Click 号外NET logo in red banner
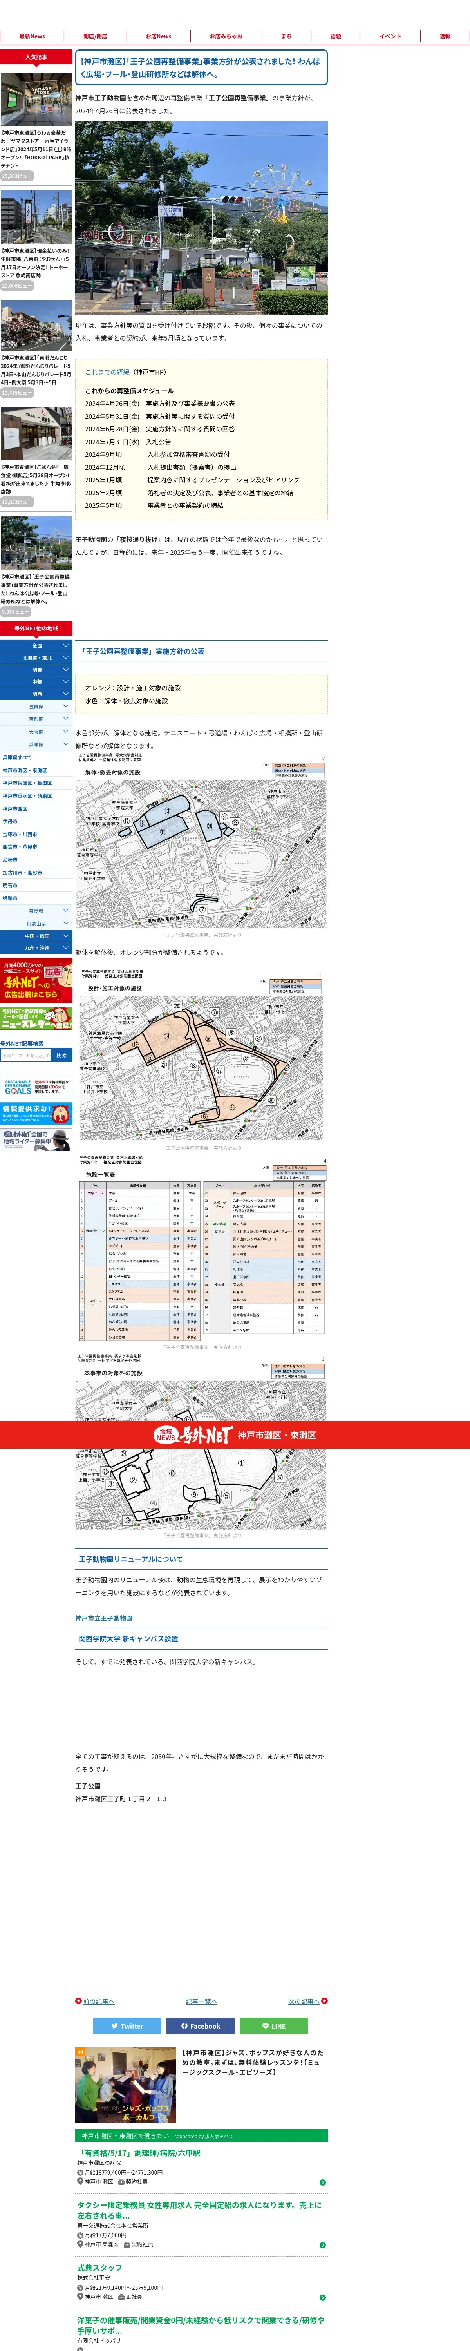Image resolution: width=470 pixels, height=2351 pixels. pyautogui.click(x=193, y=1435)
